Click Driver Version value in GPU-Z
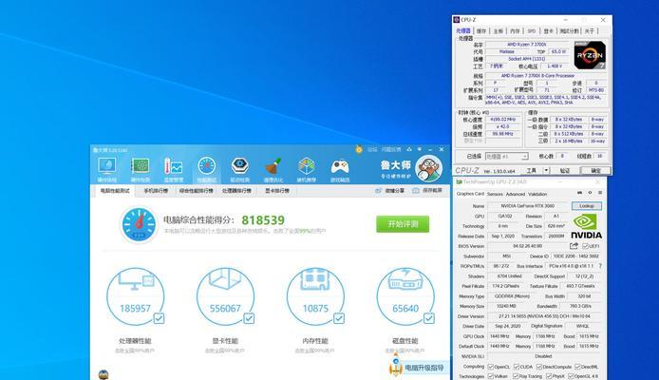The width and height of the screenshot is (659, 380). click(x=544, y=316)
